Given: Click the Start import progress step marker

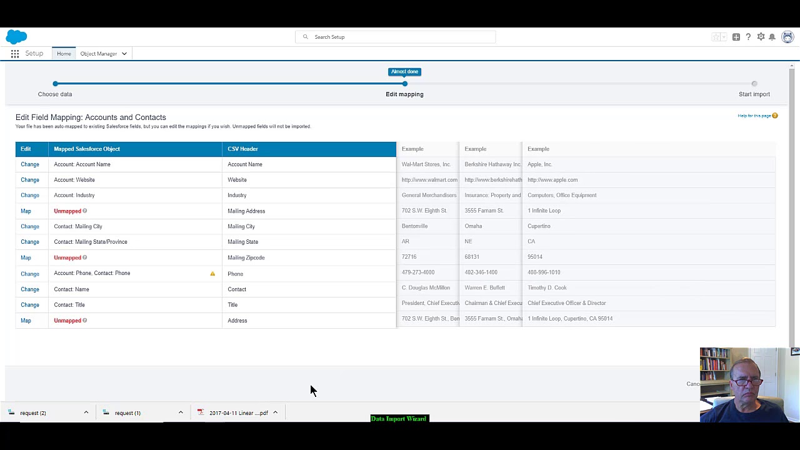Looking at the screenshot, I should (x=754, y=84).
